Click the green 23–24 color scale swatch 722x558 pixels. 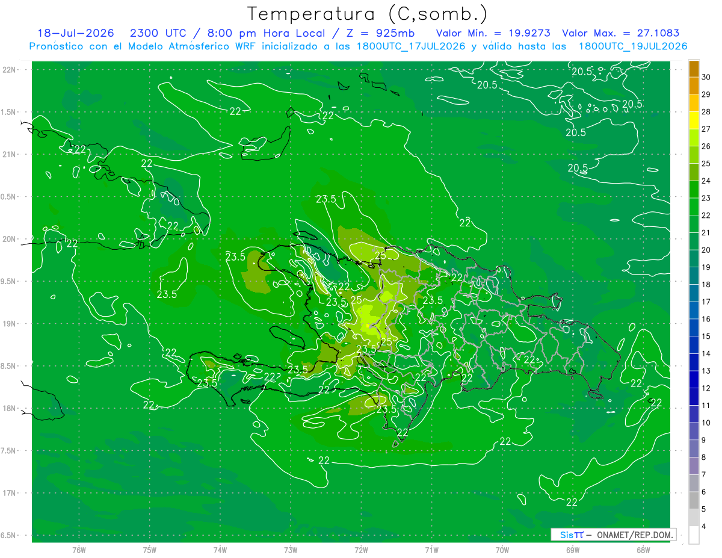coord(694,190)
